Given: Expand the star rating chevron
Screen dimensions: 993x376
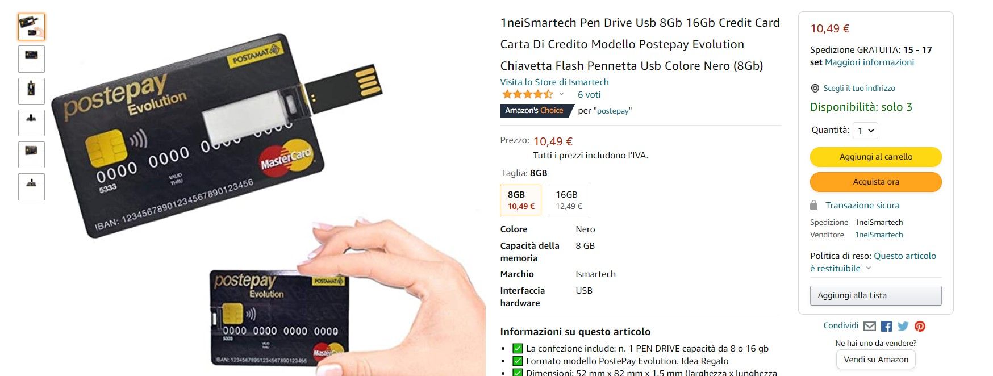Looking at the screenshot, I should tap(561, 94).
